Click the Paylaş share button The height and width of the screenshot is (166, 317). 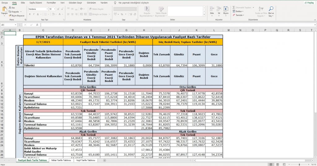309,3
